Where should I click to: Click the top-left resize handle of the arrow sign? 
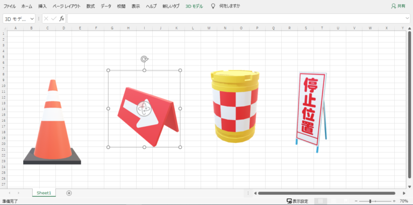point(108,70)
